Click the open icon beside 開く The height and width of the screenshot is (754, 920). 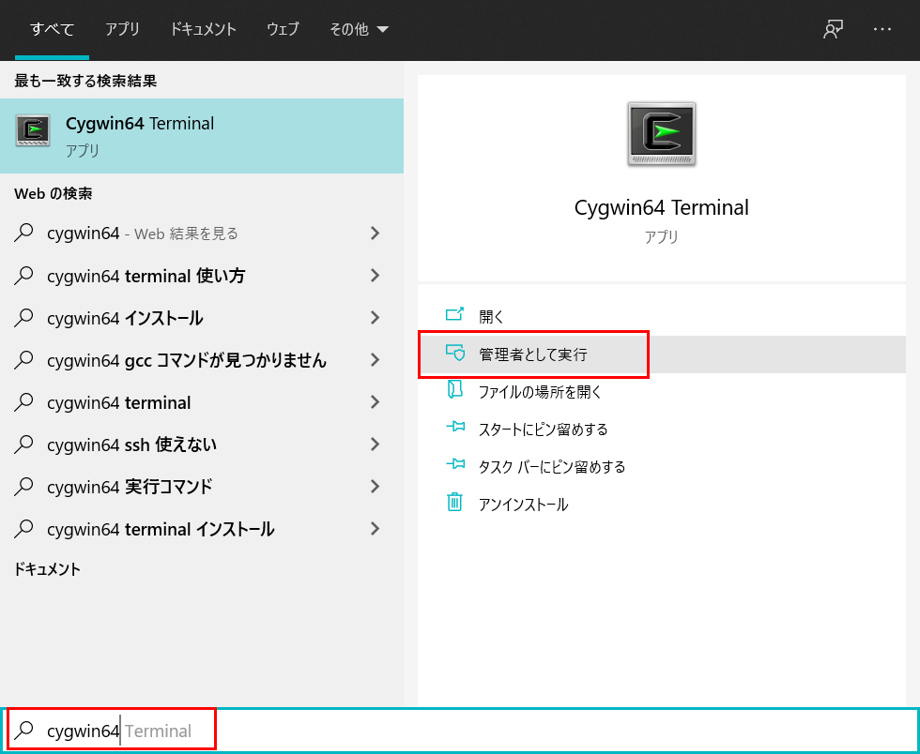[x=454, y=315]
